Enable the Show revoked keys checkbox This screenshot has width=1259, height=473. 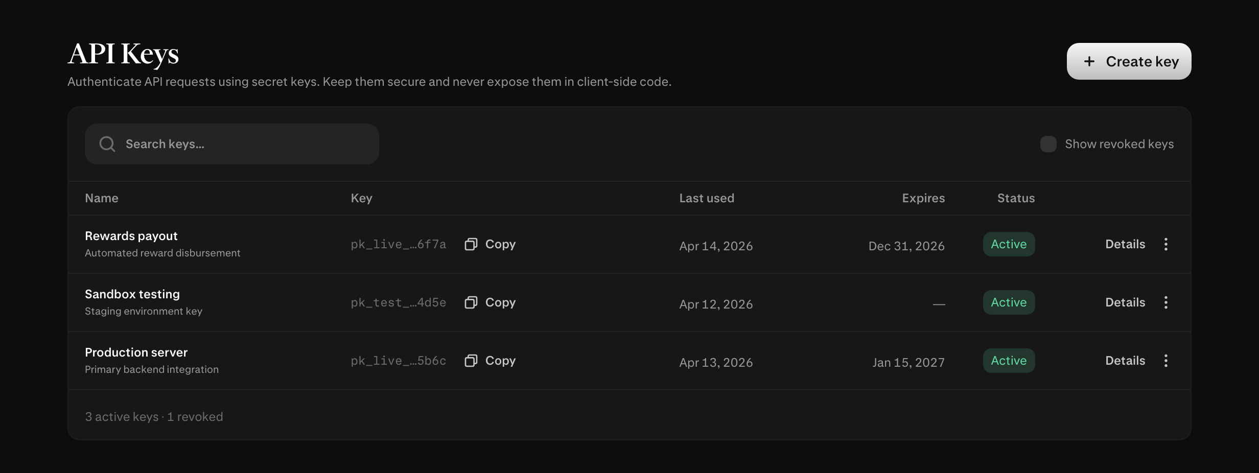(1048, 144)
